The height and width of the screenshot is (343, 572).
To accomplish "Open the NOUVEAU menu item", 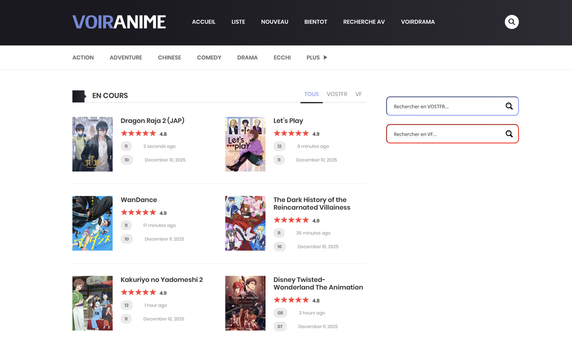I will click(274, 22).
